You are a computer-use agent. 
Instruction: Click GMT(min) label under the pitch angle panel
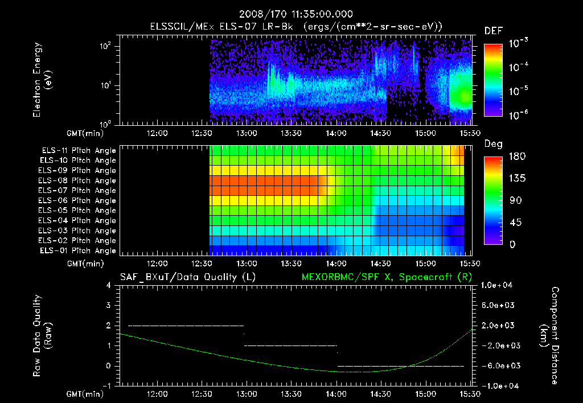[x=85, y=264]
